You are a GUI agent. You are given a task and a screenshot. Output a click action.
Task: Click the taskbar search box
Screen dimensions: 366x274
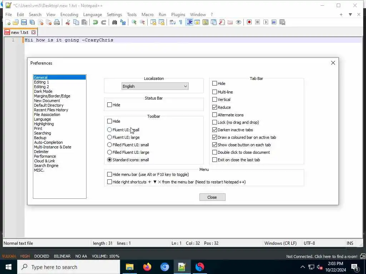69,267
